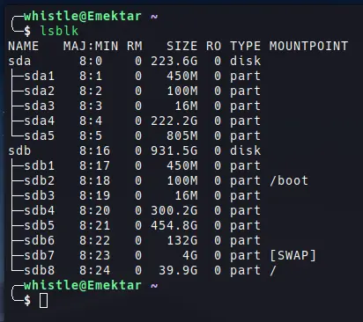
Task: Click the top whistle@Emektar prompt text
Action: (x=83, y=16)
